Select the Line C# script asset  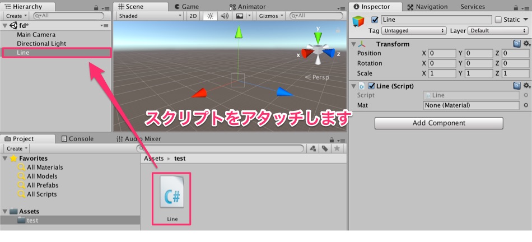click(172, 198)
